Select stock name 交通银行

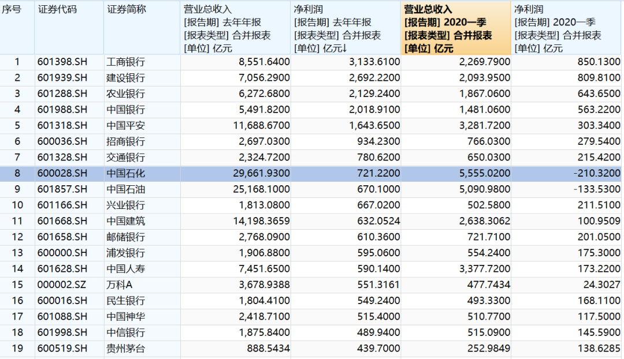tap(126, 158)
